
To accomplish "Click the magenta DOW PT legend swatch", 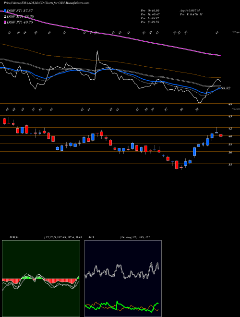I will [x=5, y=22].
